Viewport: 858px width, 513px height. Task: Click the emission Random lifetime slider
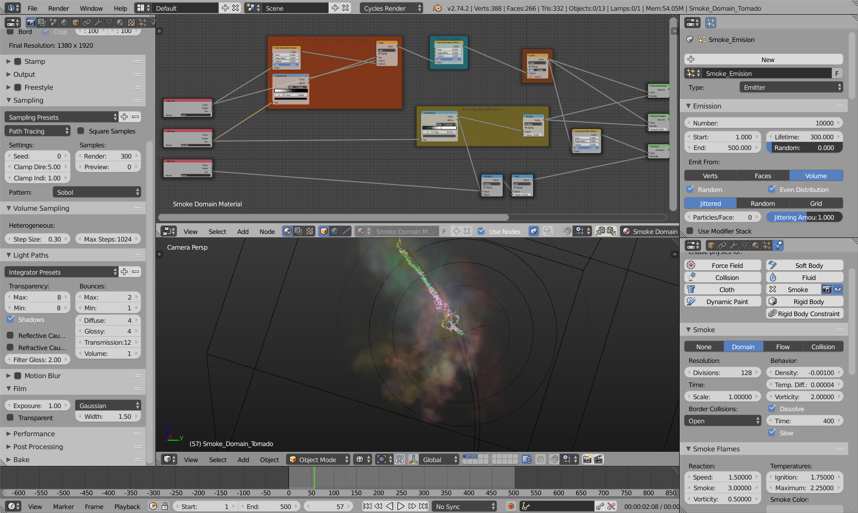point(804,147)
